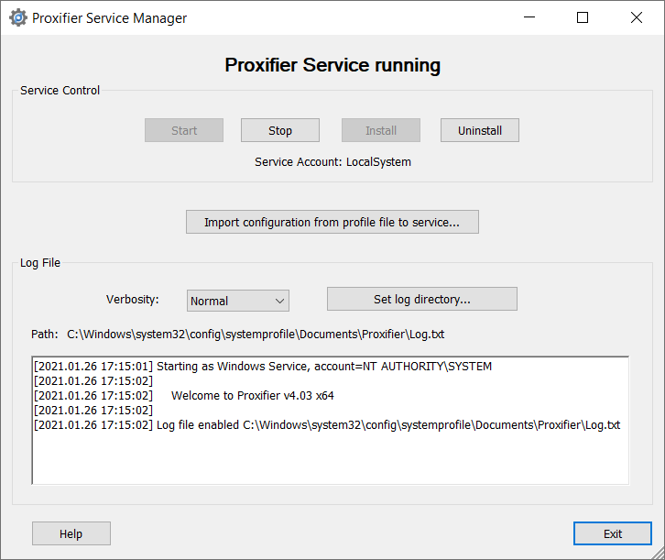Uninstall the Proxifier service
This screenshot has width=665, height=560.
[480, 130]
